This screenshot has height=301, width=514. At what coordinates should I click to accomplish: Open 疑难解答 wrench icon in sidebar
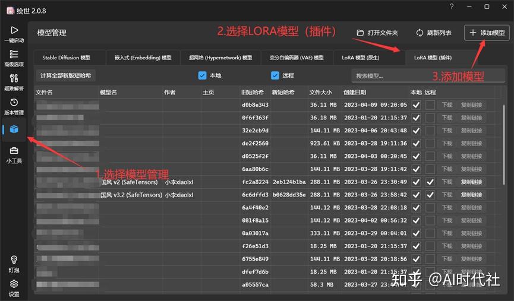pyautogui.click(x=14, y=78)
